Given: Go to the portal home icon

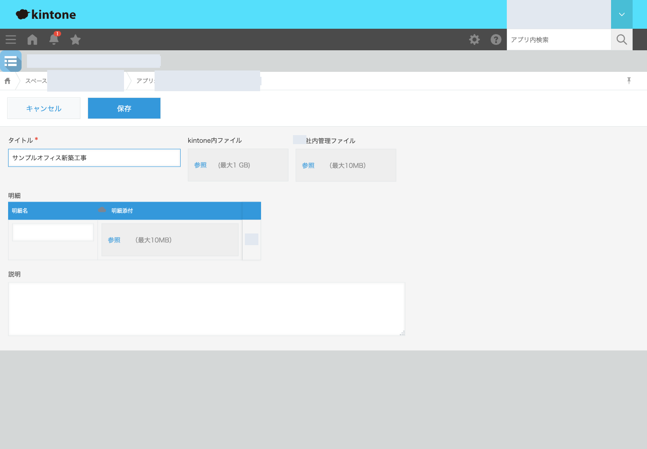Looking at the screenshot, I should [x=32, y=40].
